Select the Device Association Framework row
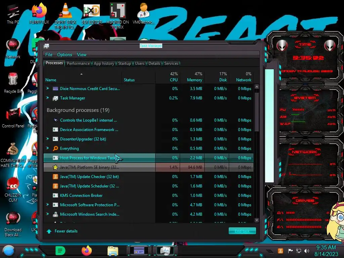This screenshot has width=344, height=258. (148, 130)
